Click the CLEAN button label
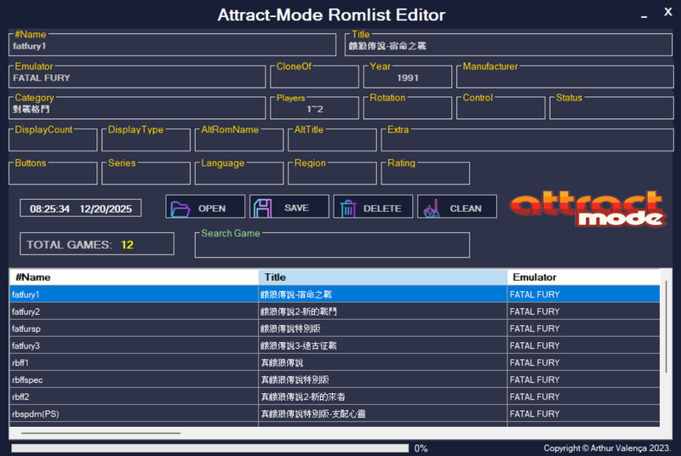This screenshot has height=456, width=681. pos(466,208)
